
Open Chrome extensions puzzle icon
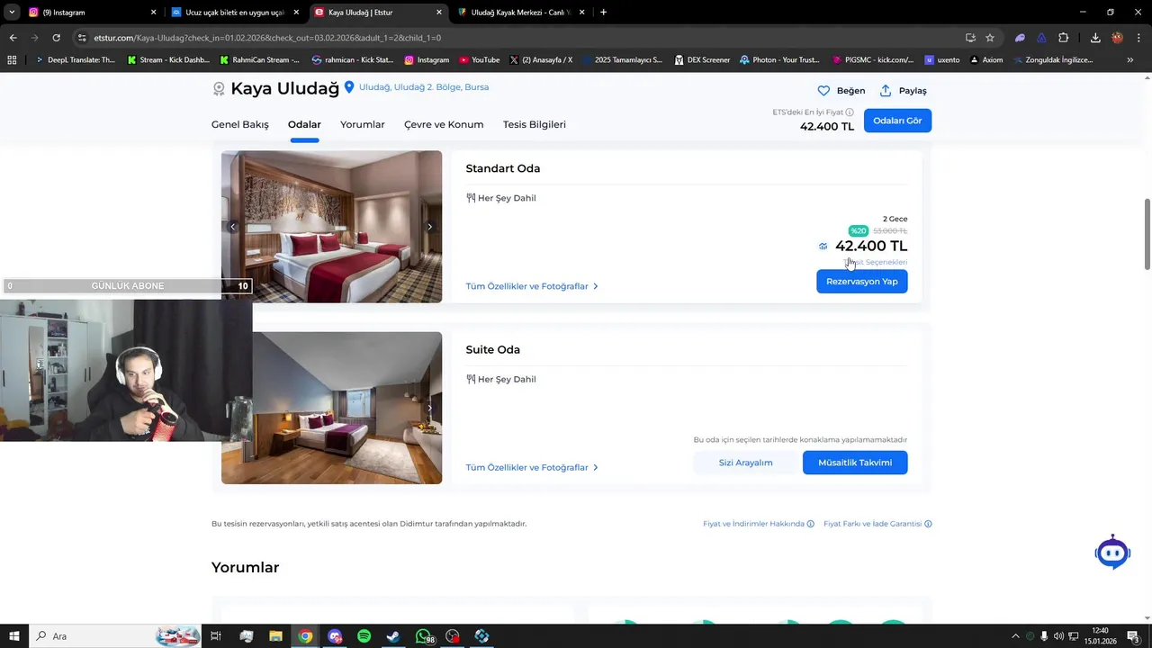coord(1063,38)
